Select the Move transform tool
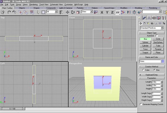 pos(67,12)
